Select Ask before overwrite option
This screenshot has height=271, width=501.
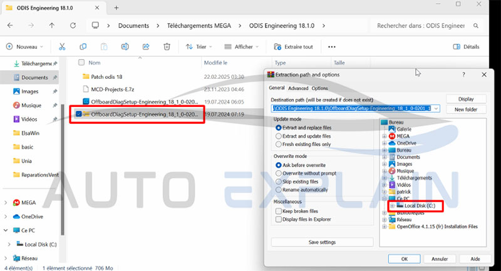301,165
